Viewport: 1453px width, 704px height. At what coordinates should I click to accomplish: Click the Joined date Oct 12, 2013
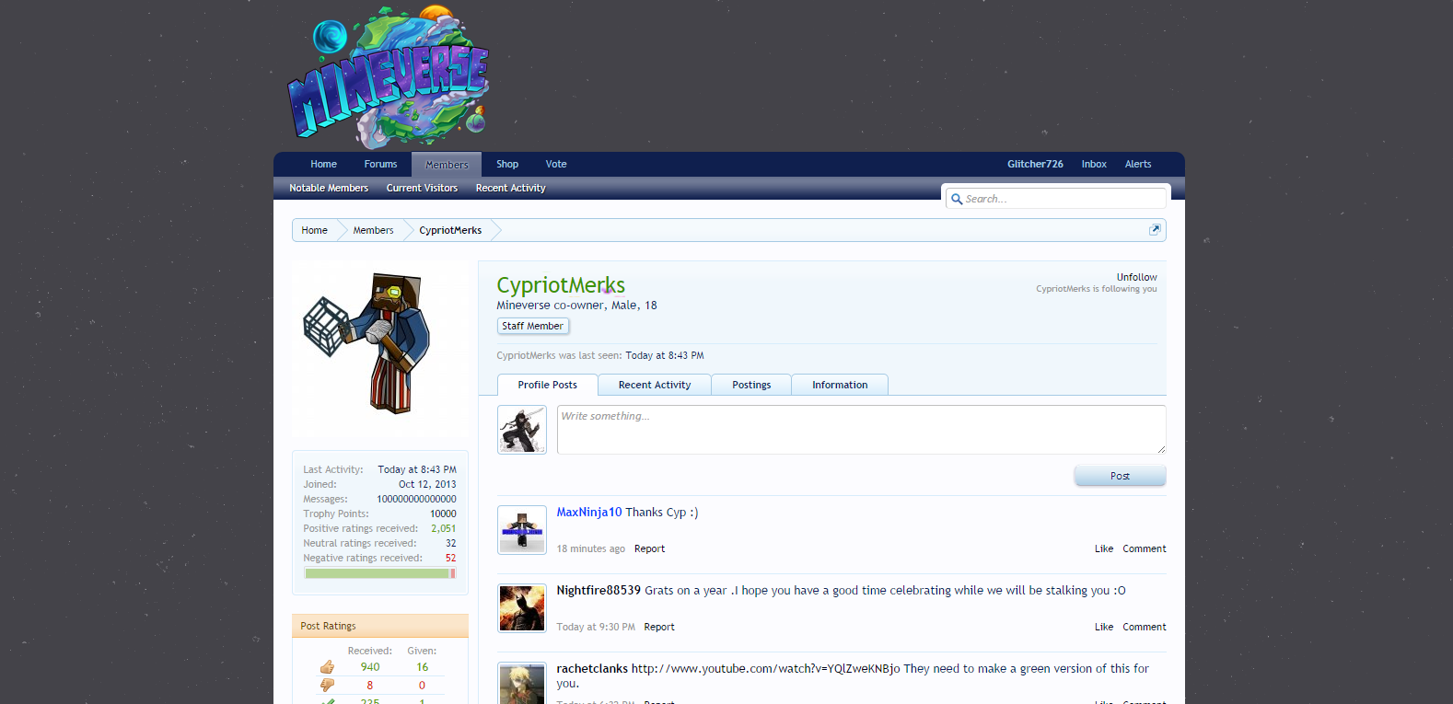tap(427, 484)
